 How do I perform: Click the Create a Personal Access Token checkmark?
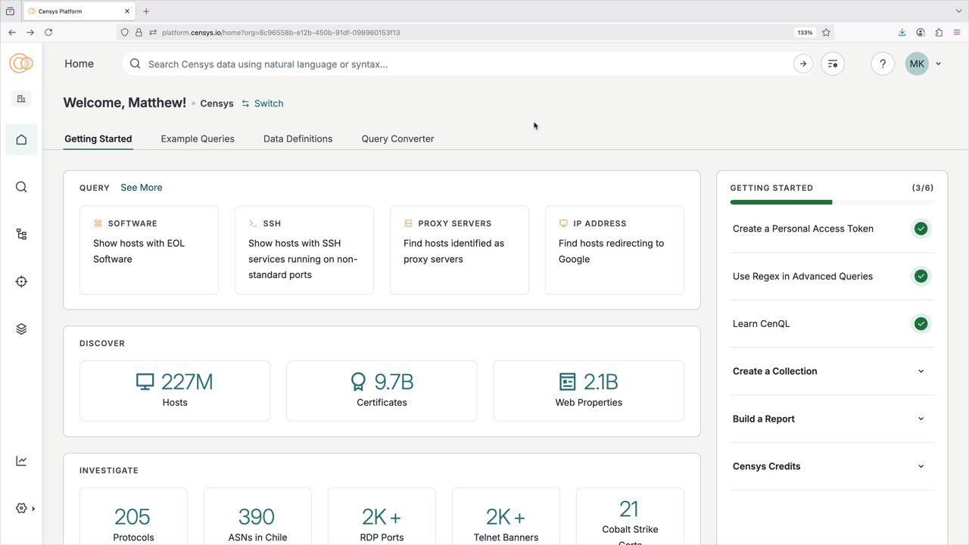[921, 229]
